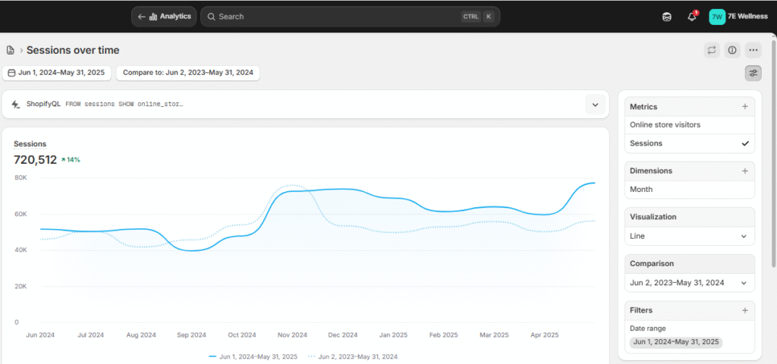
Task: Open the Sidekick assistant glasses icon
Action: (667, 17)
